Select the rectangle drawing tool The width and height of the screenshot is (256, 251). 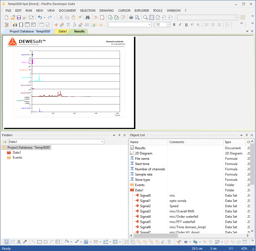click(x=39, y=242)
